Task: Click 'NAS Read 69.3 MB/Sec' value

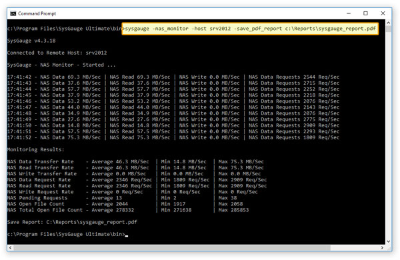Action: [x=140, y=77]
